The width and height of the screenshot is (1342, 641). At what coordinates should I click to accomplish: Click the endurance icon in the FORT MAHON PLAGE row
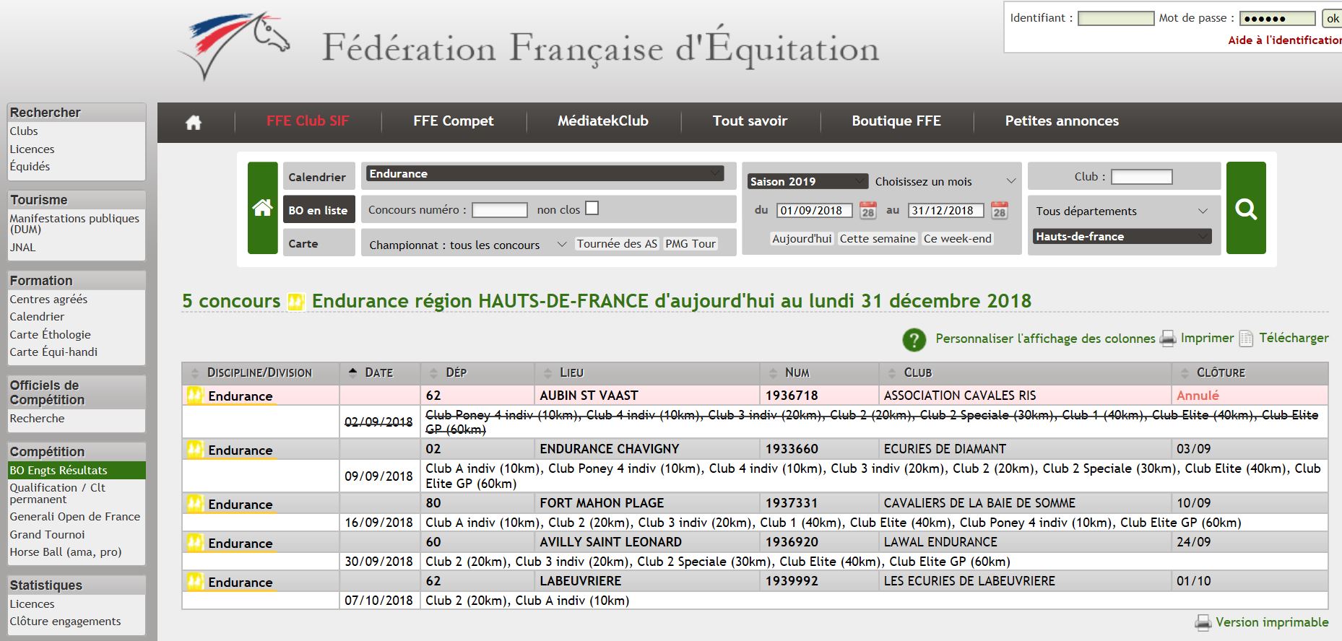click(194, 503)
